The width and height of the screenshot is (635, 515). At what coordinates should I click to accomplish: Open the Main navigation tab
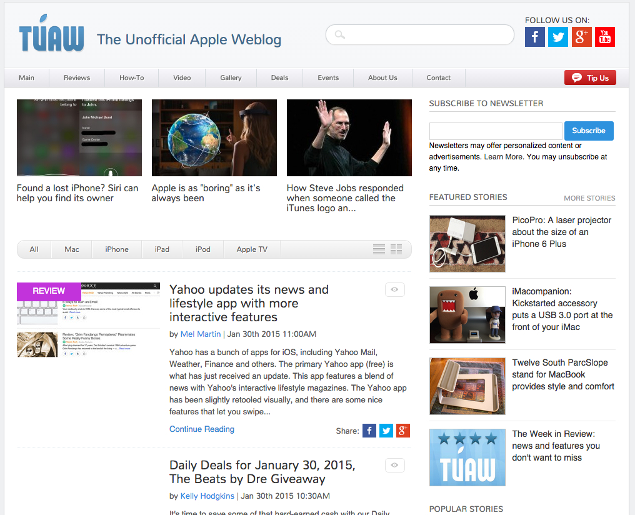[27, 77]
